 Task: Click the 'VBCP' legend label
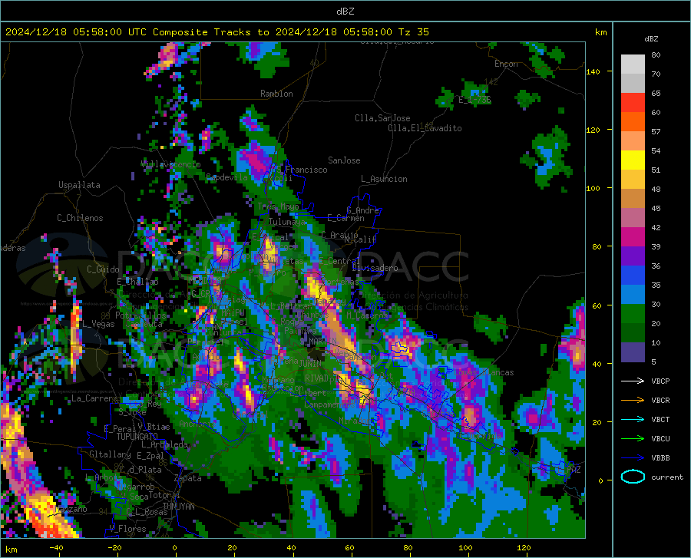pyautogui.click(x=660, y=381)
